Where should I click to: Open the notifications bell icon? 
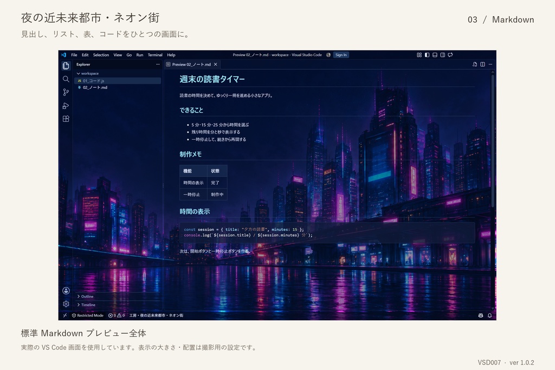pos(489,315)
